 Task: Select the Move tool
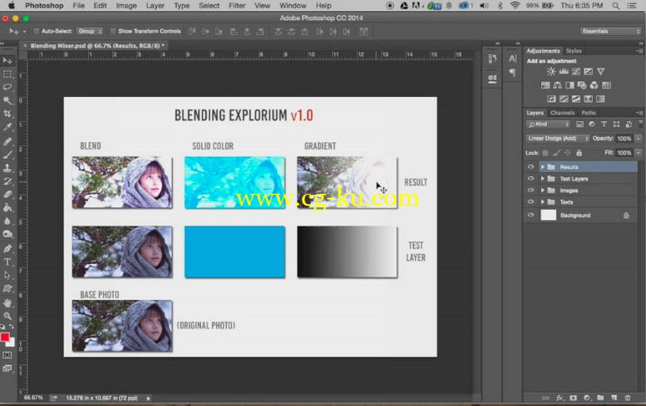tap(7, 61)
